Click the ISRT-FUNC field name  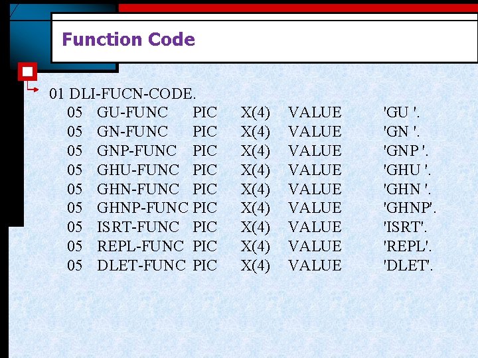(x=138, y=227)
